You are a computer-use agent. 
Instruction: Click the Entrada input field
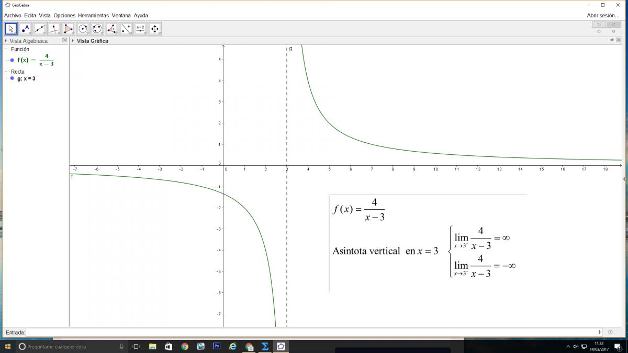pyautogui.click(x=313, y=332)
